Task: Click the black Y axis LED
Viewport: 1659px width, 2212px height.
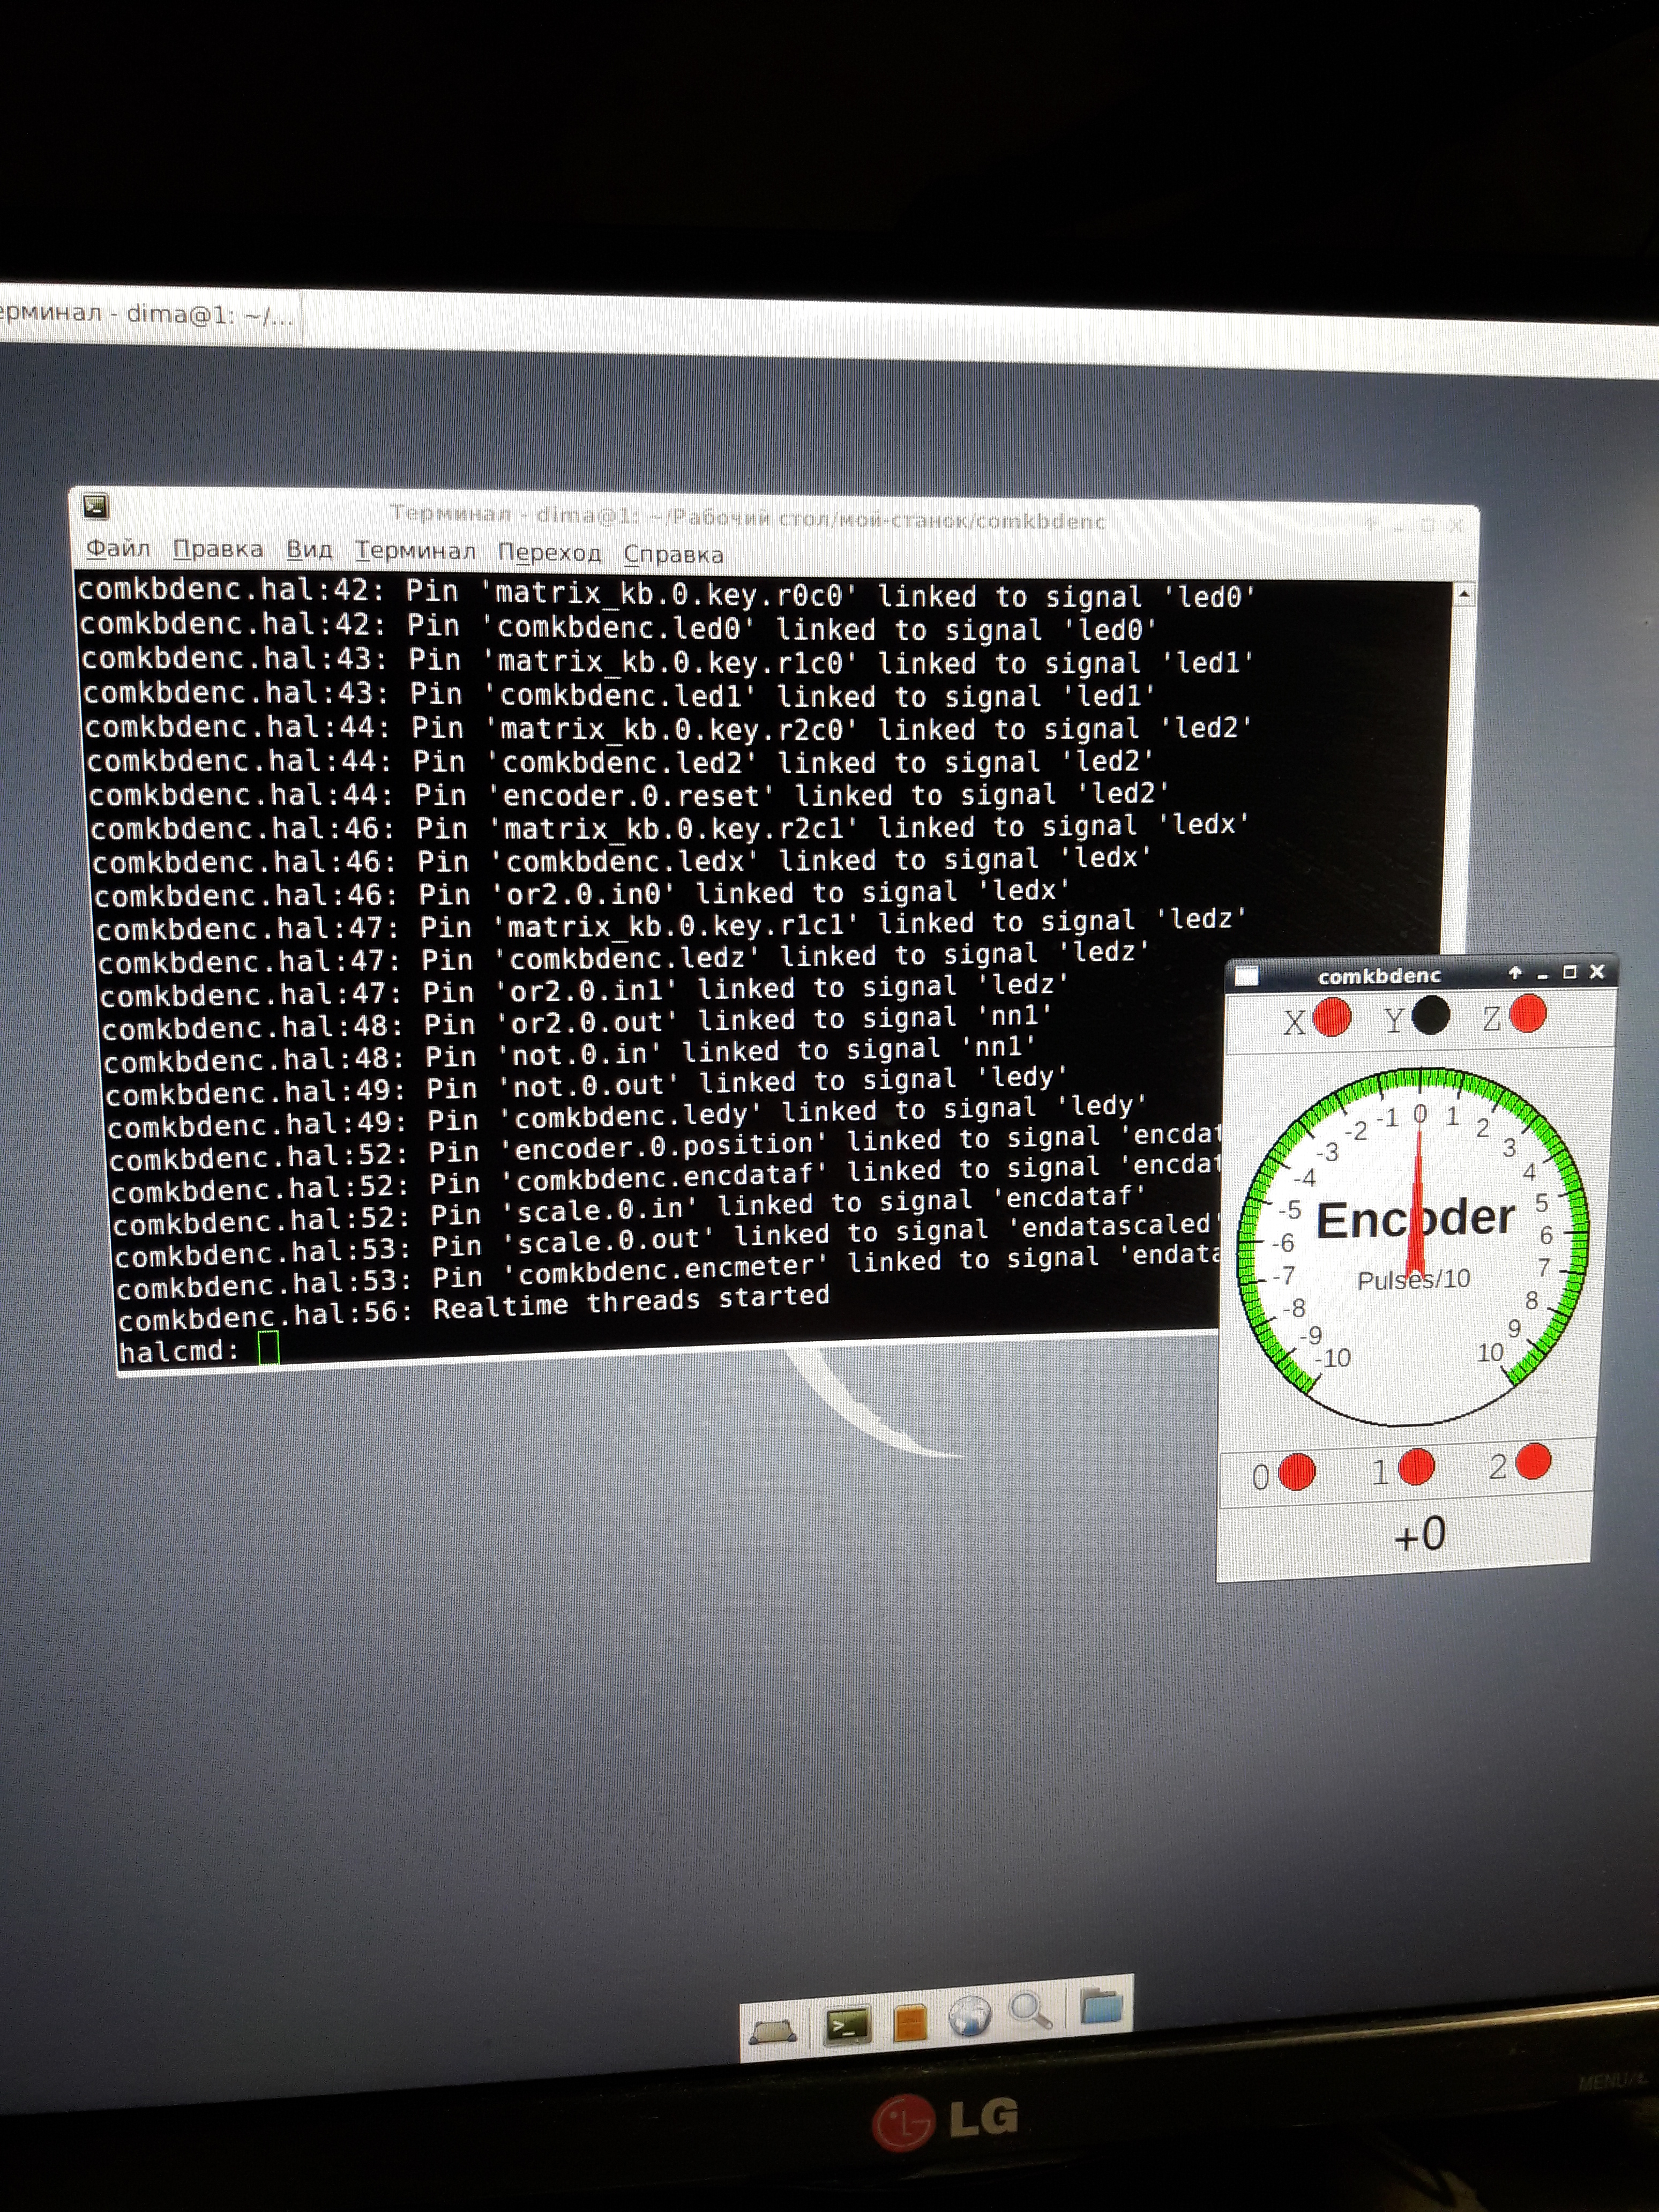Action: 1430,1016
